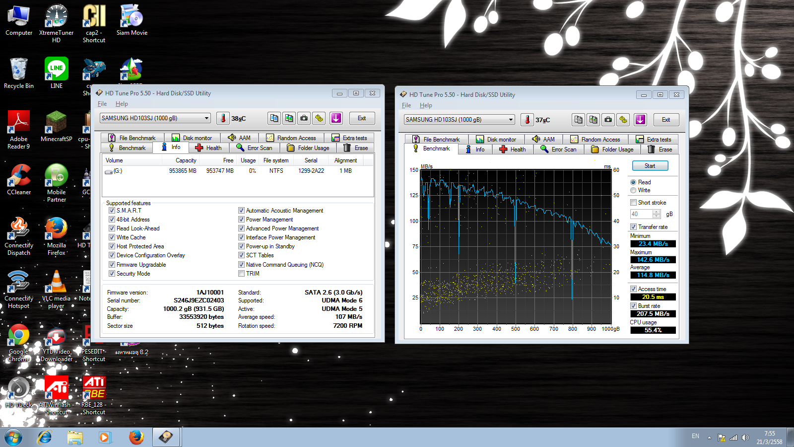The height and width of the screenshot is (447, 794).
Task: Select Connectify Hotspot desktop icon
Action: (19, 290)
